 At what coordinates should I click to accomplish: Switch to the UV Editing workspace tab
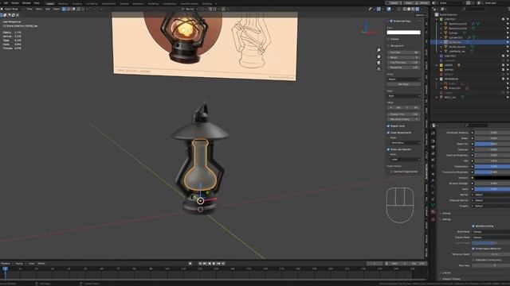(92, 3)
